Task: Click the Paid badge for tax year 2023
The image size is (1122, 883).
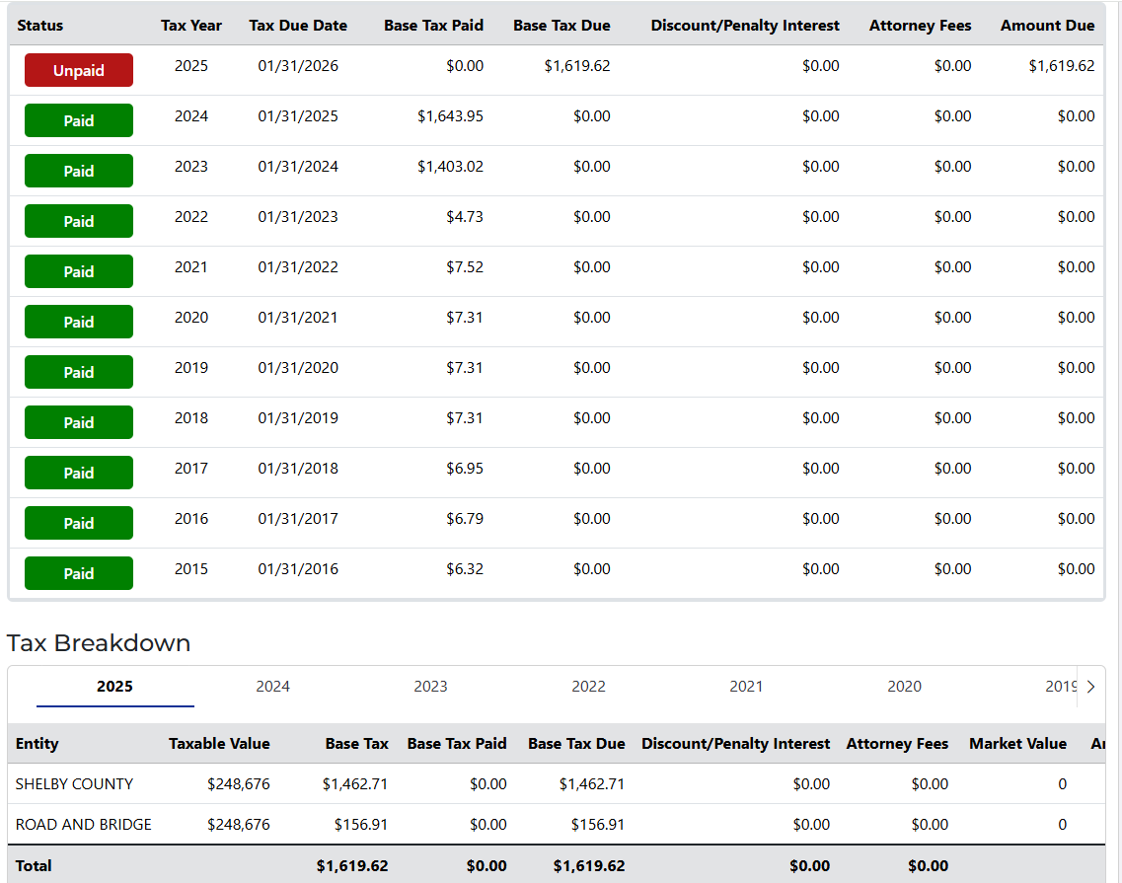Action: tap(79, 171)
